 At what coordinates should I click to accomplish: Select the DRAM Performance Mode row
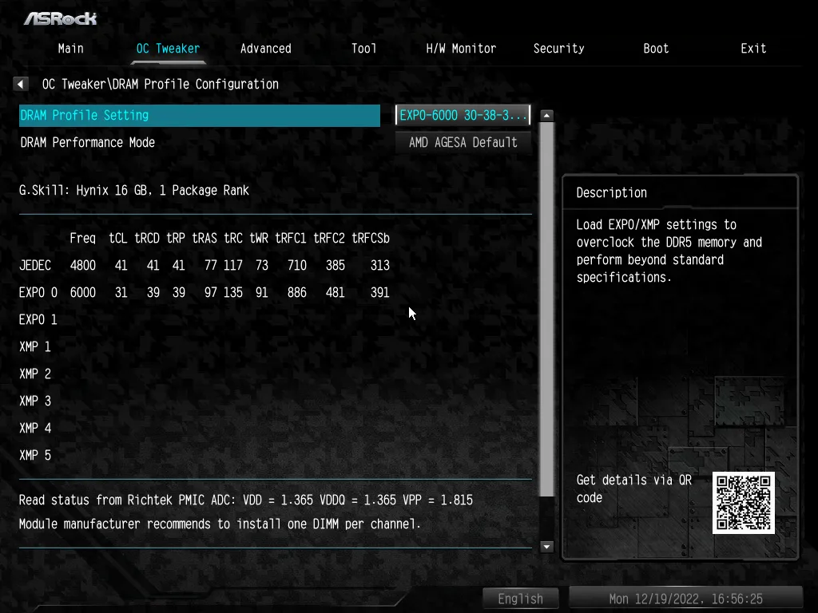pos(199,142)
